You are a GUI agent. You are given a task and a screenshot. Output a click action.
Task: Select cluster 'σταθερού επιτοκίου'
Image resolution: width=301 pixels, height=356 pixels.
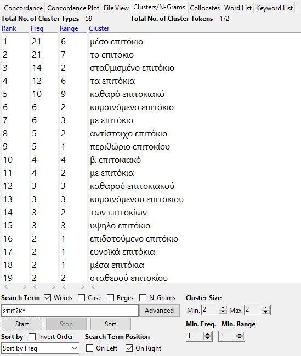(x=129, y=278)
